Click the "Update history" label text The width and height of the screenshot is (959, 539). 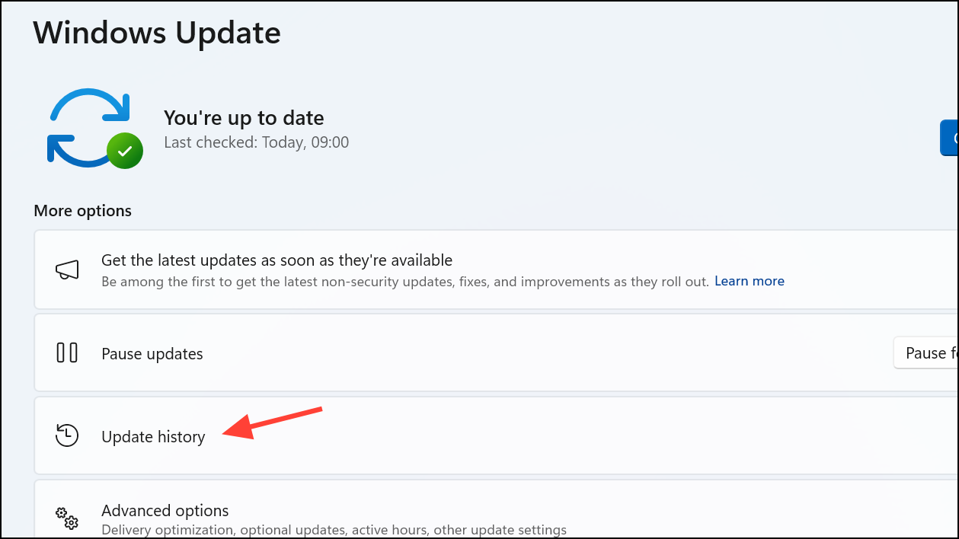click(x=153, y=436)
